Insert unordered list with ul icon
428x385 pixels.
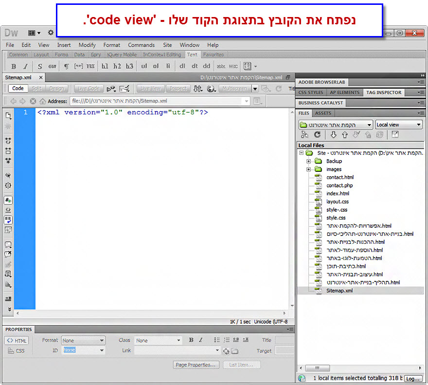click(x=144, y=66)
